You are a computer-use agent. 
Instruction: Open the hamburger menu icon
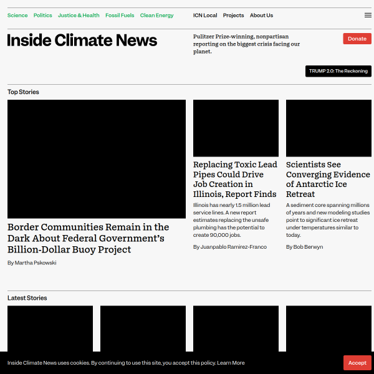point(368,15)
